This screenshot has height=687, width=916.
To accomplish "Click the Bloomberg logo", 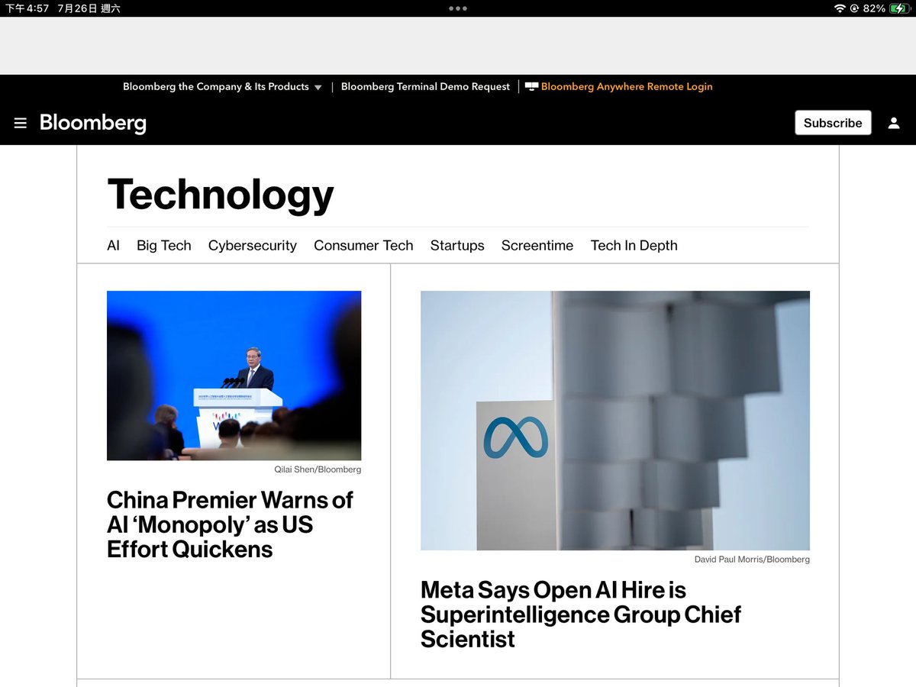I will coord(93,123).
